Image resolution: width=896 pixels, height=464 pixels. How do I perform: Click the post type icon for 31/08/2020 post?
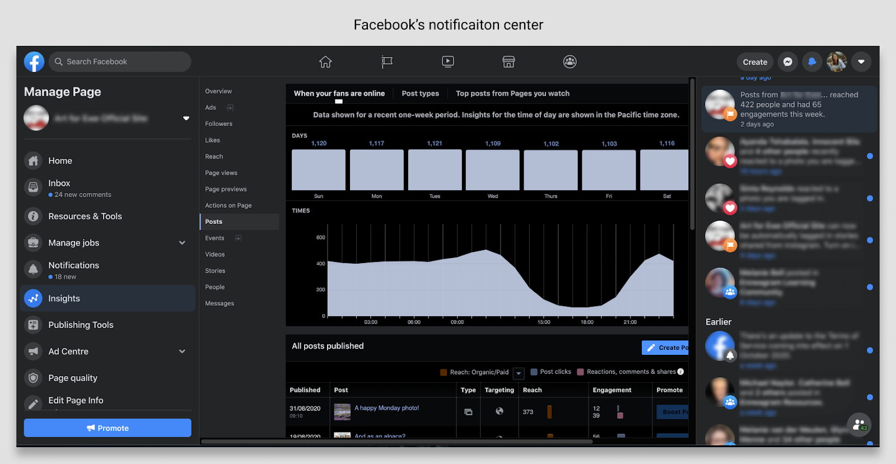[x=468, y=412]
